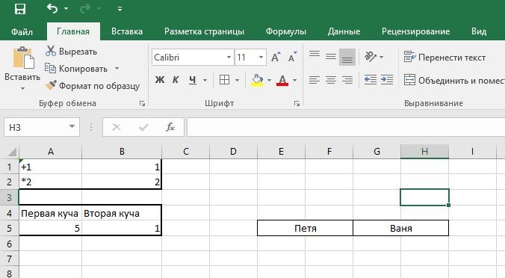Apply red font color A
Viewport: 505px width, 278px height.
282,79
